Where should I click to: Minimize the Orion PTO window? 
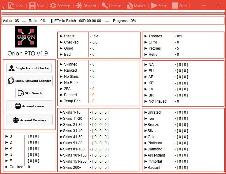[204, 6]
